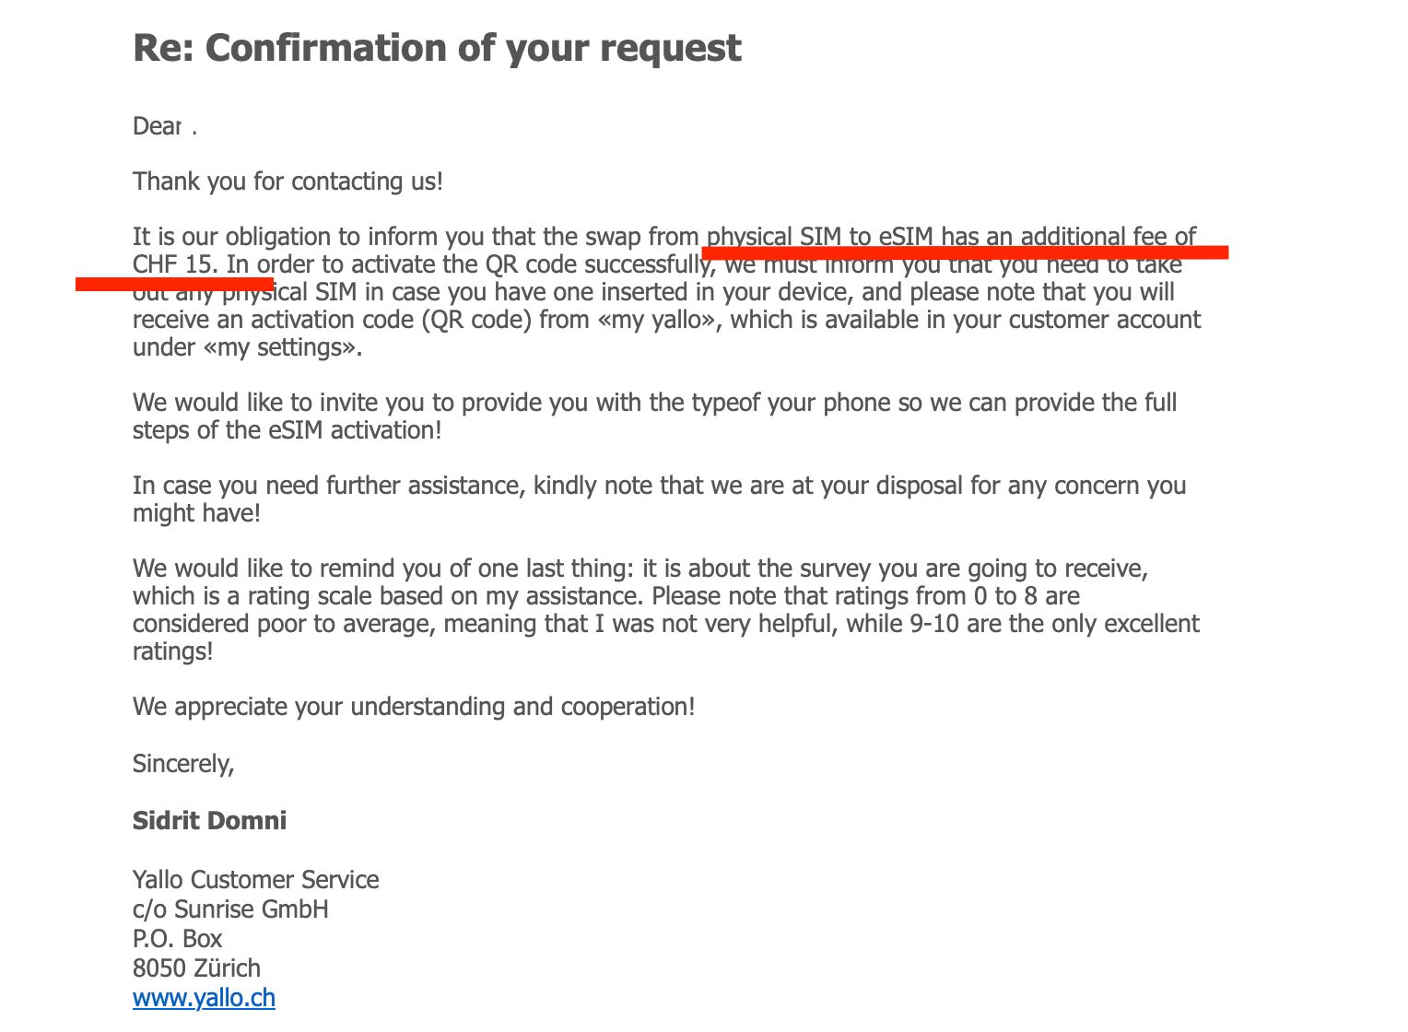Click the "c/o Sunrise GmbH" line

pyautogui.click(x=230, y=909)
